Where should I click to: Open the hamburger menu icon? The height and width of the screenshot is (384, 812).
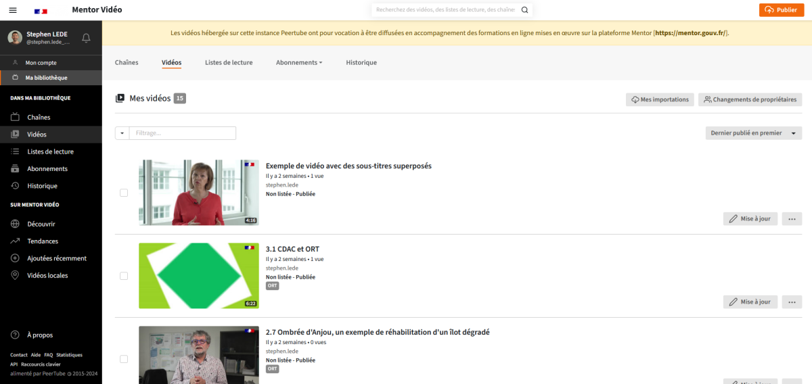[x=12, y=10]
